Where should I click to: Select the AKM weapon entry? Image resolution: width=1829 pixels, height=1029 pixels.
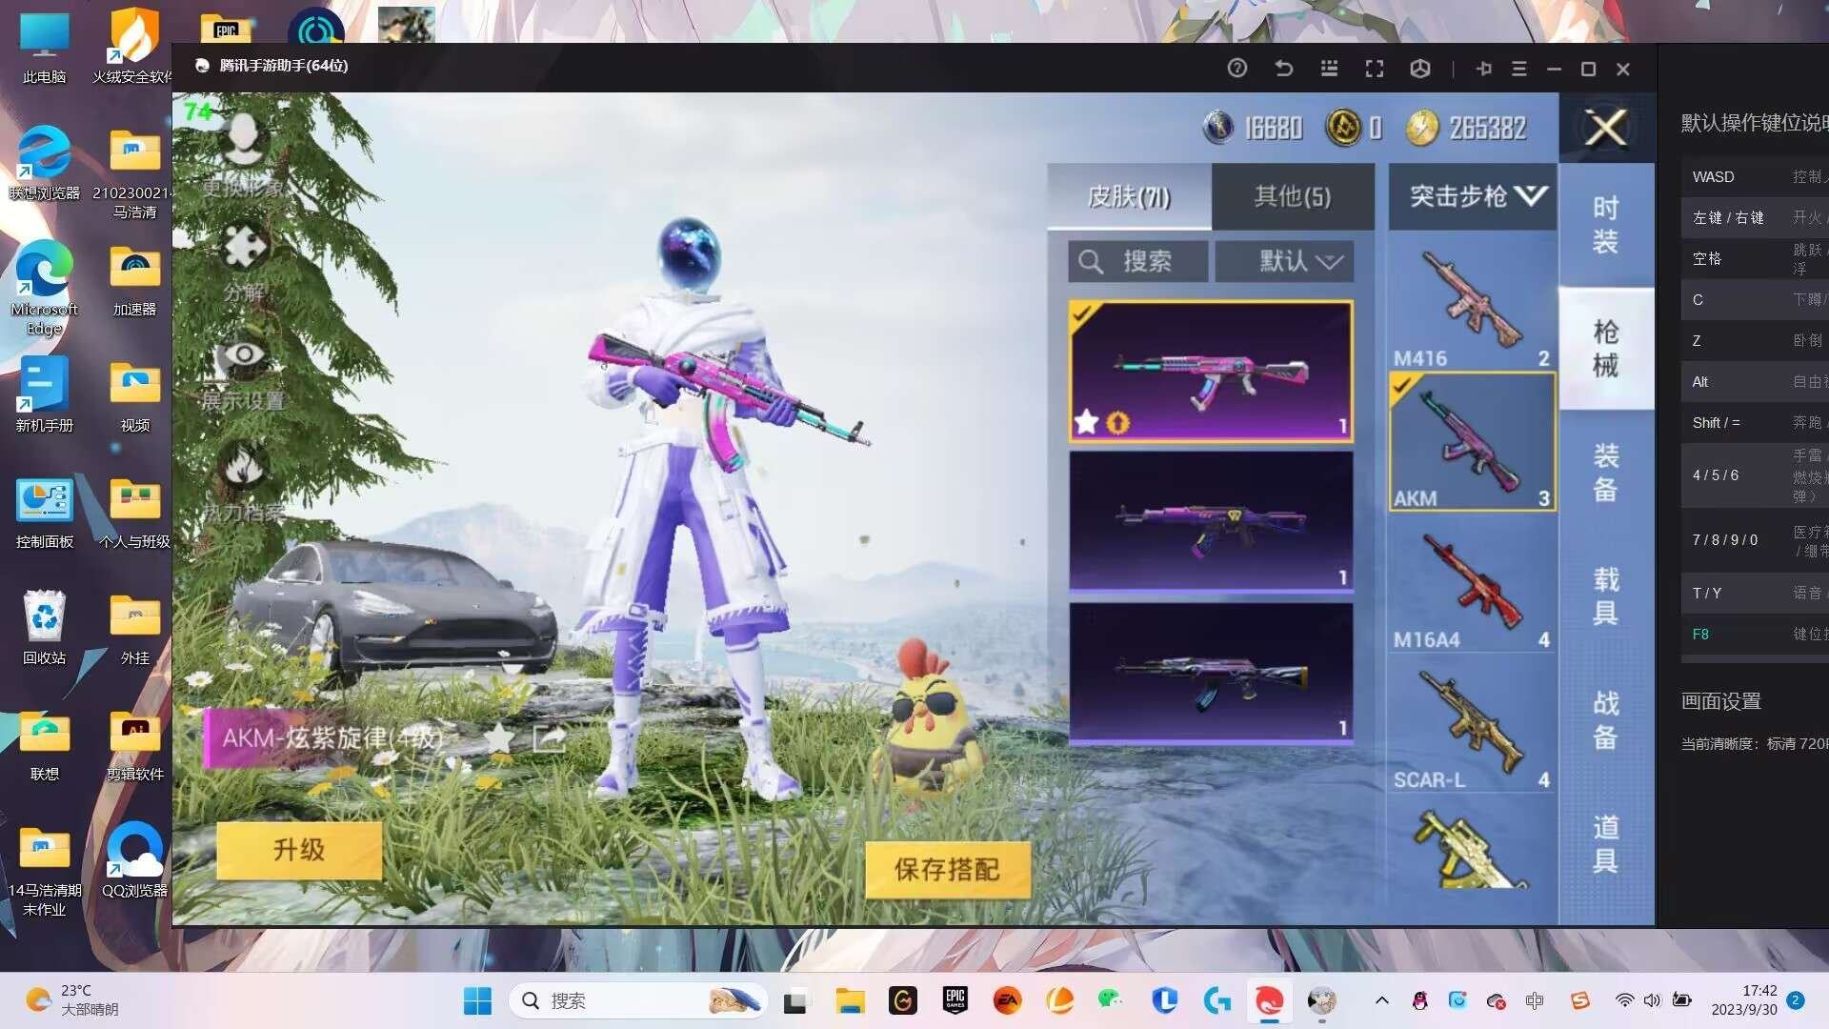click(x=1472, y=442)
